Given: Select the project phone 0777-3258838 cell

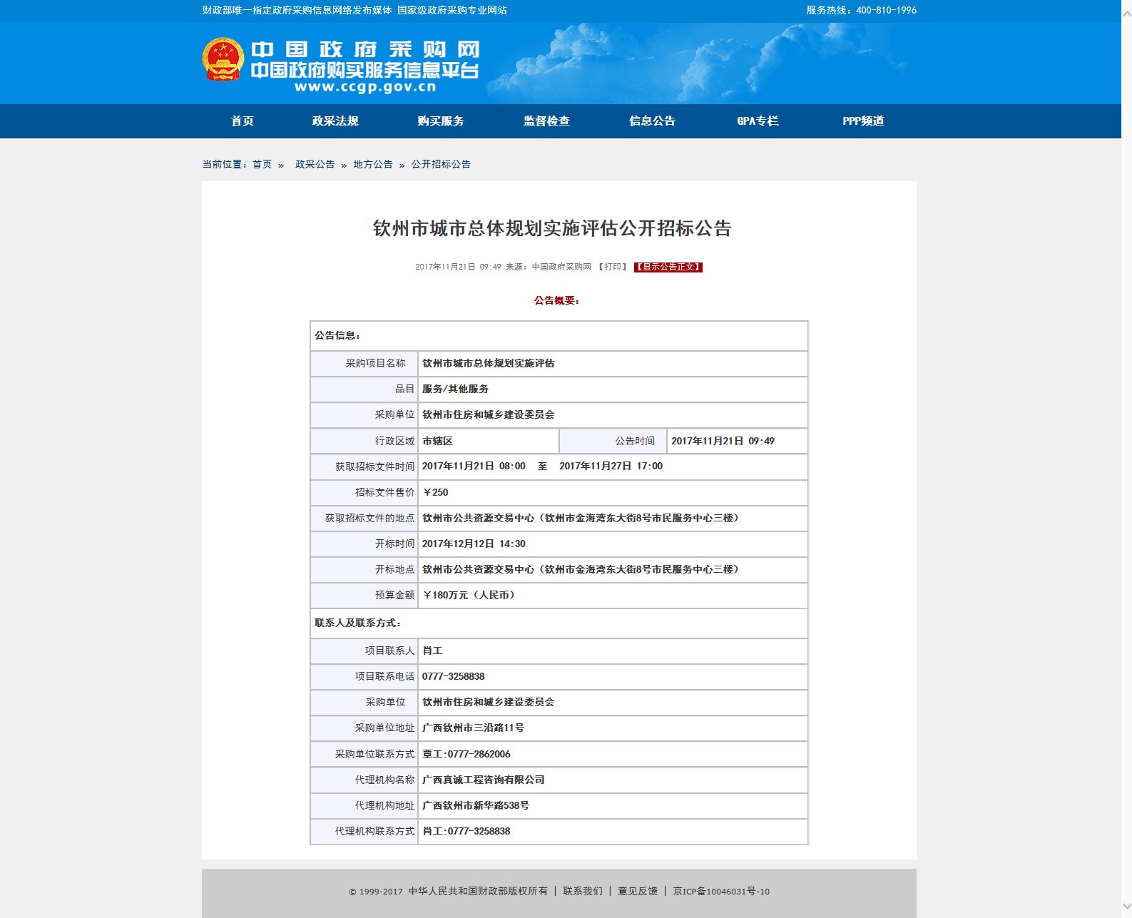Looking at the screenshot, I should pos(613,676).
